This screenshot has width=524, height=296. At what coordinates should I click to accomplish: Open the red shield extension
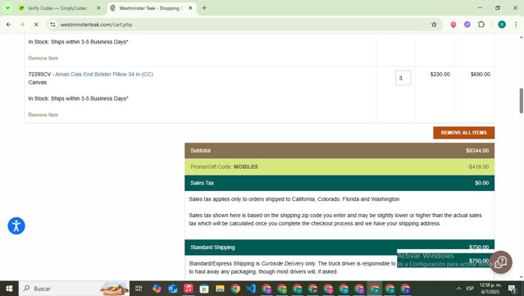coord(453,25)
